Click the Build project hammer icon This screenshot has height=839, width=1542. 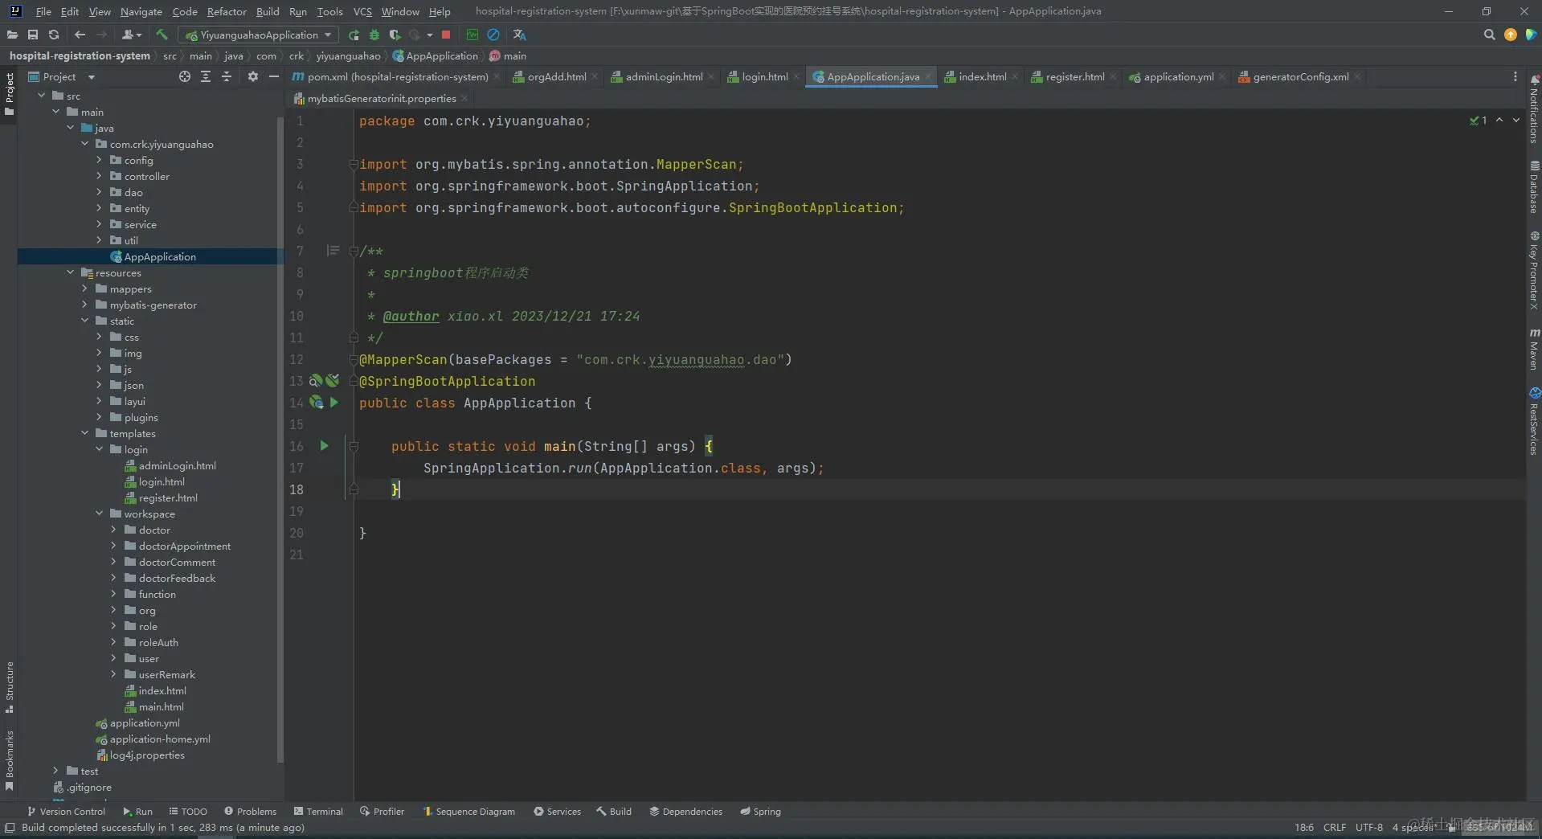tap(162, 35)
